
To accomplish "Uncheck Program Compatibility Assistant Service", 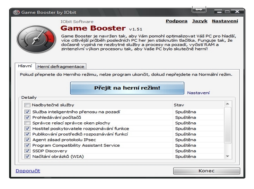I will tap(27, 145).
